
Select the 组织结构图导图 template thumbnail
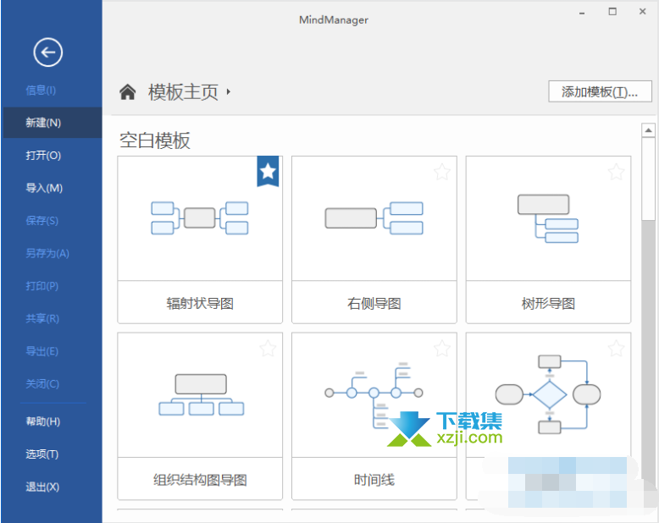(x=200, y=395)
